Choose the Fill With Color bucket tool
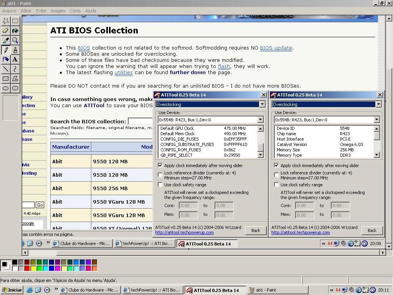The height and width of the screenshot is (295, 393). pos(15,31)
